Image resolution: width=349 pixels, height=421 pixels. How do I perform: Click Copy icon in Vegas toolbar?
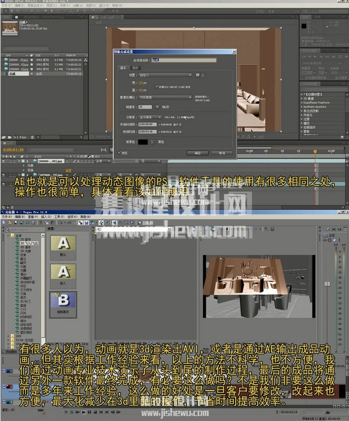pos(46,222)
